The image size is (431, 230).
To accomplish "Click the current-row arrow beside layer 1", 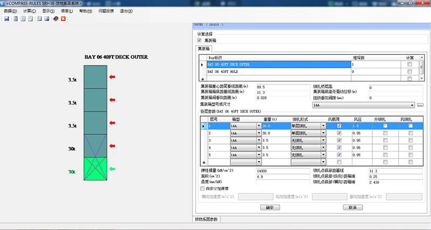I will tap(204, 126).
